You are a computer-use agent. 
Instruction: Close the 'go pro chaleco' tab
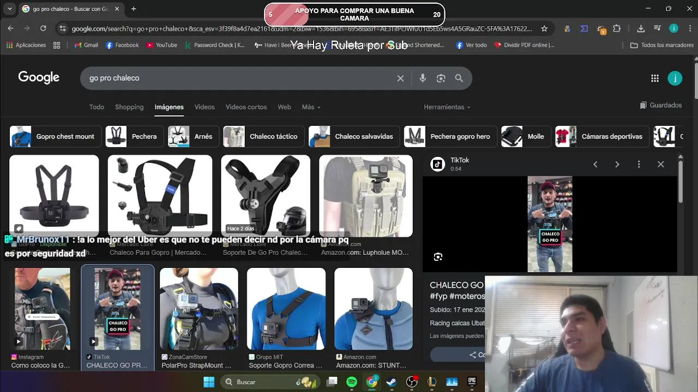117,9
